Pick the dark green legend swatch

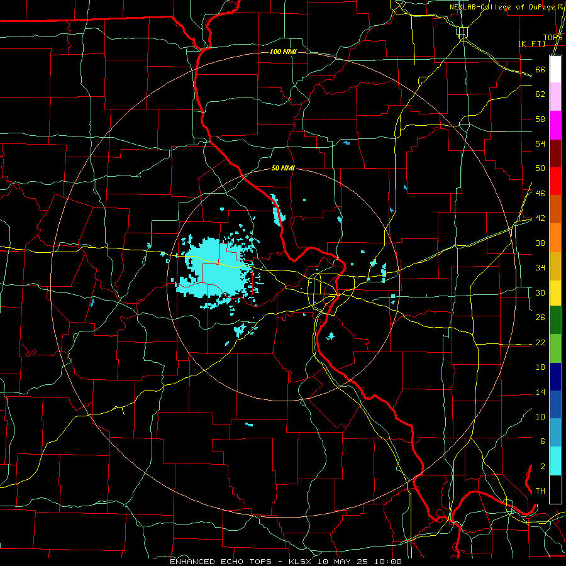pos(555,320)
